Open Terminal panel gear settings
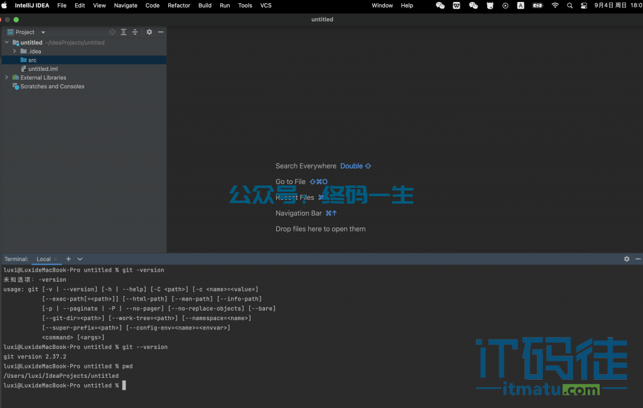Viewport: 643px width, 408px height. click(x=627, y=259)
